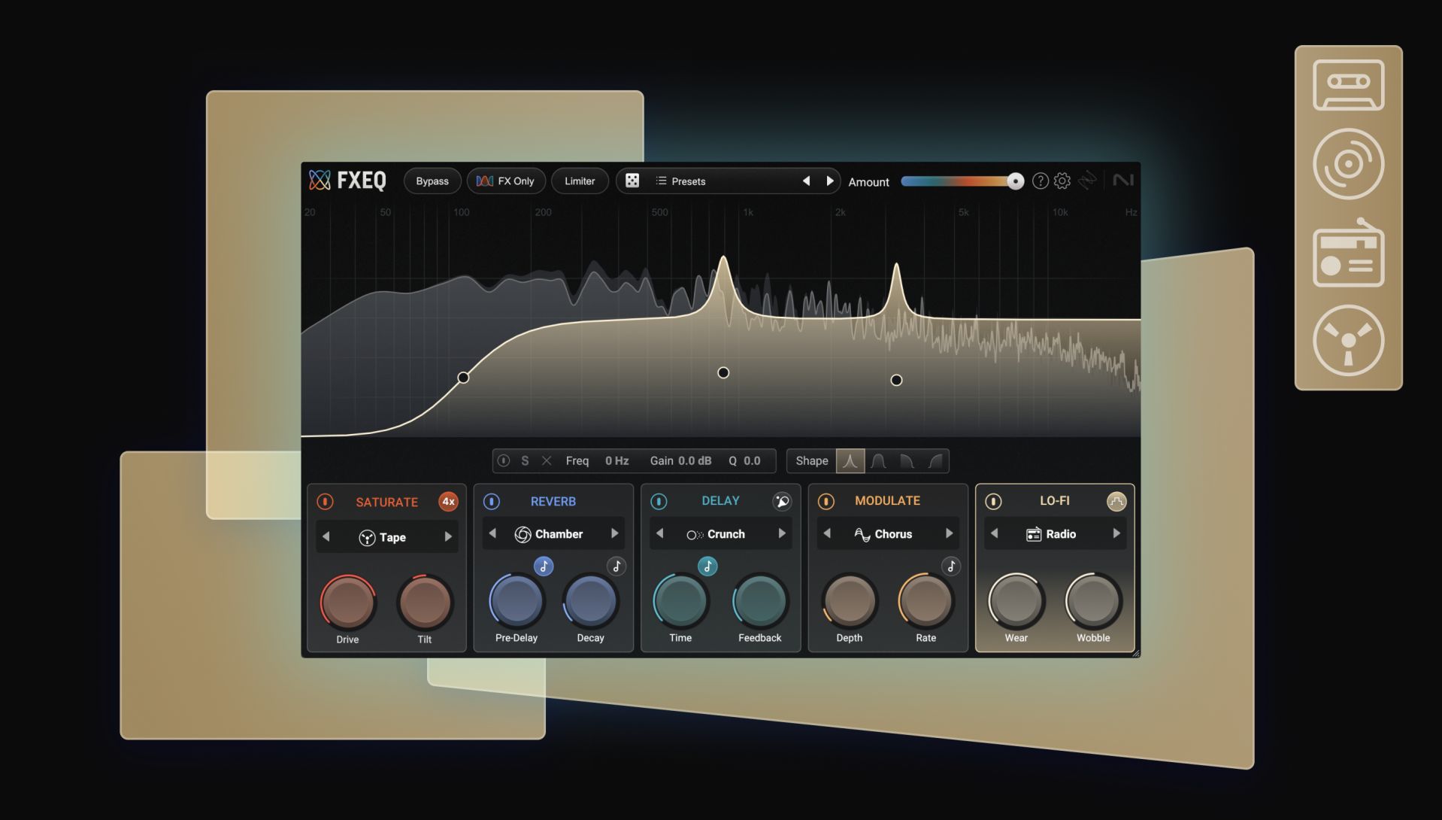The width and height of the screenshot is (1442, 820).
Task: Toggle the Delay module power
Action: 659,502
